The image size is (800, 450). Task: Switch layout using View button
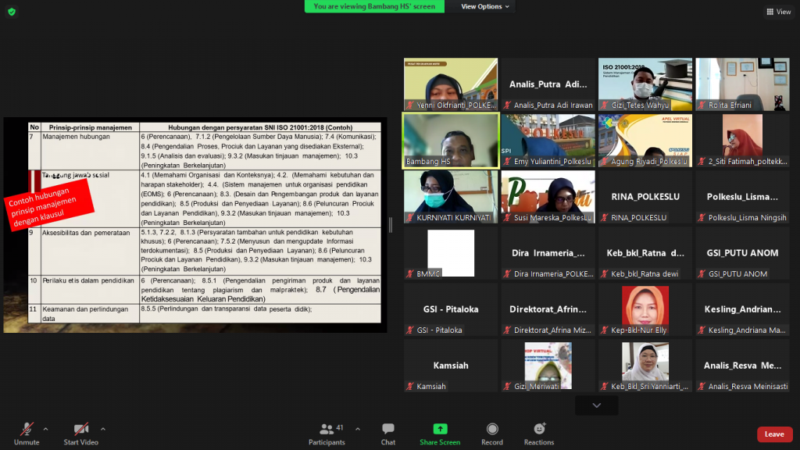tap(779, 12)
